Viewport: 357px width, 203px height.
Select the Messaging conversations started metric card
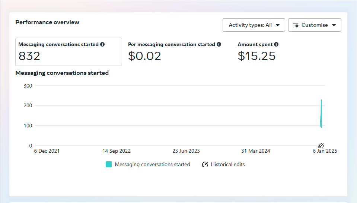(68, 52)
